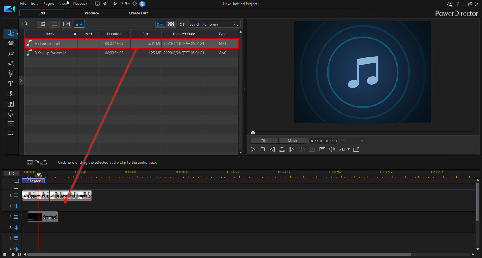Open the Title Room (T icon)

tap(11, 83)
